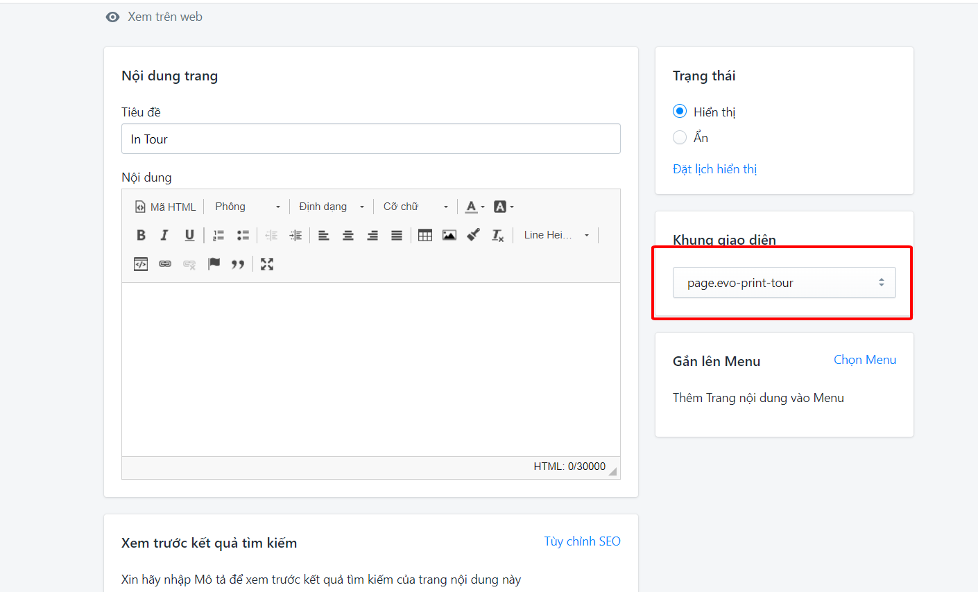Insert a table

click(425, 235)
